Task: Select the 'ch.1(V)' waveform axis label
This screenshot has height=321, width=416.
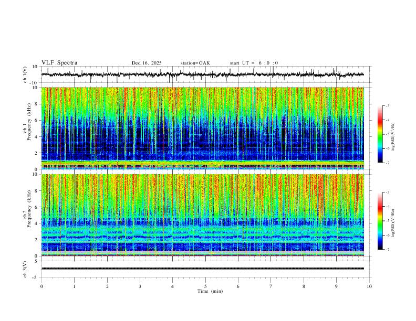Action: [x=25, y=74]
